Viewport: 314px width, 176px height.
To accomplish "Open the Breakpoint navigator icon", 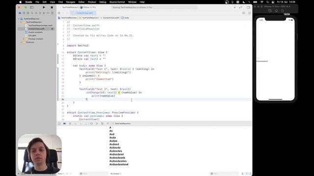I will pos(48,13).
